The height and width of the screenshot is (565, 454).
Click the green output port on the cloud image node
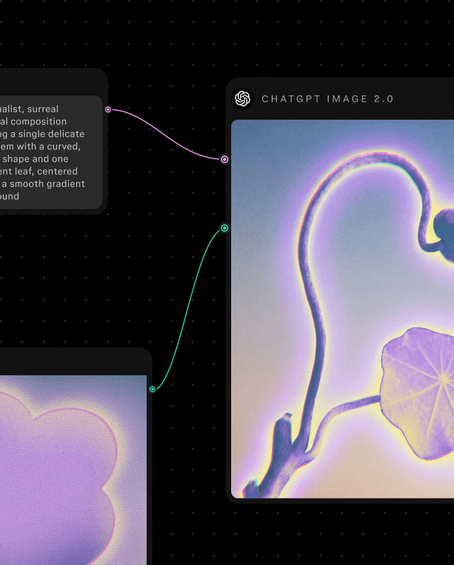pyautogui.click(x=152, y=389)
